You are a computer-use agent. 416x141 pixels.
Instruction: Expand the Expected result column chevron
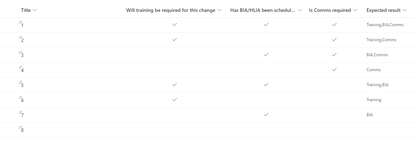pyautogui.click(x=404, y=10)
